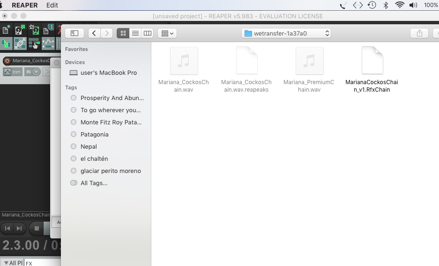The width and height of the screenshot is (439, 266).
Task: Open the Edit menu in menu bar
Action: click(x=52, y=5)
